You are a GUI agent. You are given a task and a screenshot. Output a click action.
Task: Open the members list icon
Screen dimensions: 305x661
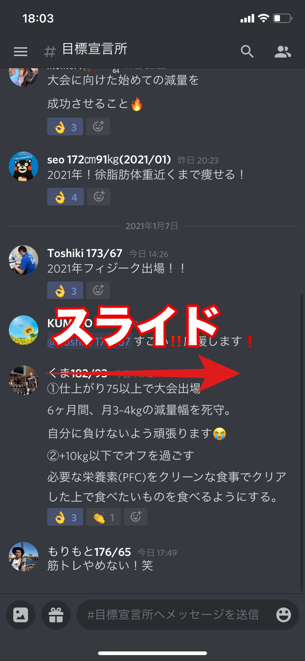[283, 52]
